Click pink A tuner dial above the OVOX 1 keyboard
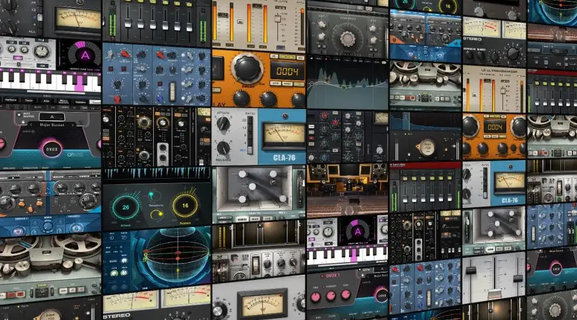The image size is (577, 320). 357,232
